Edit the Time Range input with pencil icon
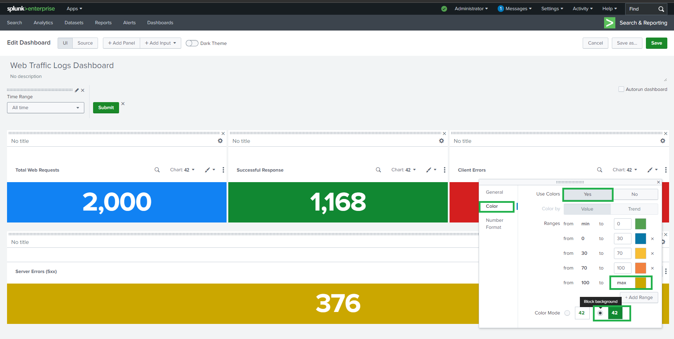674x339 pixels. point(77,90)
